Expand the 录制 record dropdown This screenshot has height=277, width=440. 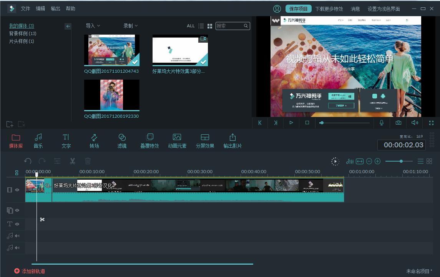[x=130, y=26]
